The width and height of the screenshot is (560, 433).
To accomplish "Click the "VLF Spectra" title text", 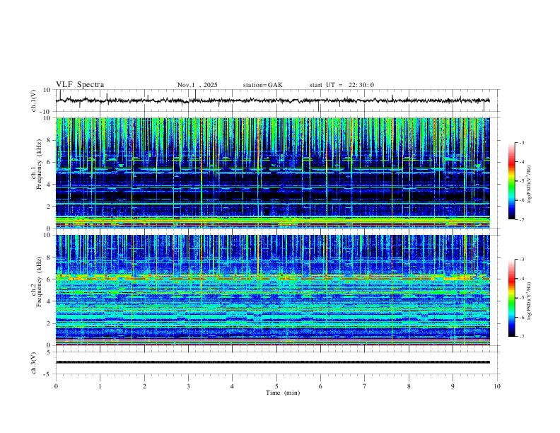I will tap(80, 85).
